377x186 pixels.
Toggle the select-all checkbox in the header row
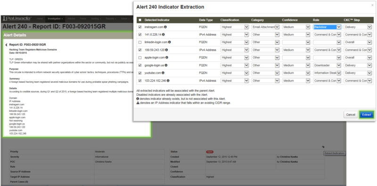(140, 20)
